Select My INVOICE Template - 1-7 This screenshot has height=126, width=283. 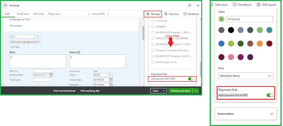coord(153,44)
